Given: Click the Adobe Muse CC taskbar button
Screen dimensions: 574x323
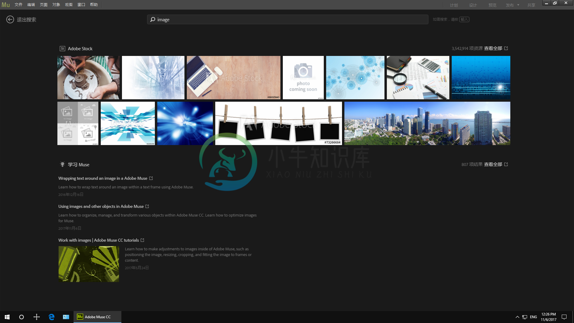Looking at the screenshot, I should click(97, 317).
